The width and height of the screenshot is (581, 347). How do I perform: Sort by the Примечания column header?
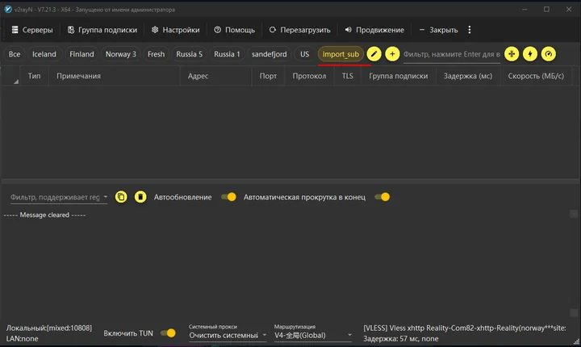[x=115, y=76]
